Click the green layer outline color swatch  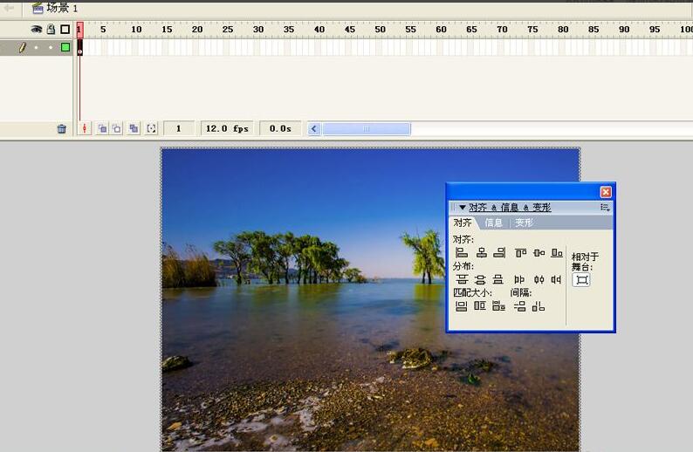pyautogui.click(x=65, y=47)
